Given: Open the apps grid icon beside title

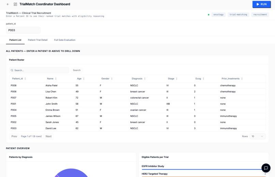Looking at the screenshot, I should [15, 4].
